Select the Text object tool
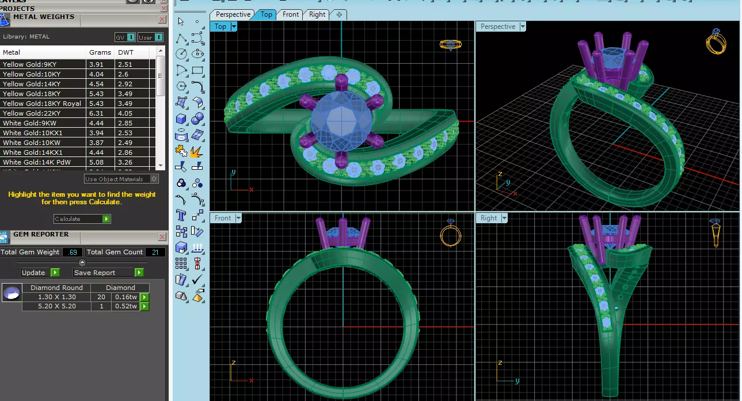This screenshot has width=742, height=401. tap(181, 216)
